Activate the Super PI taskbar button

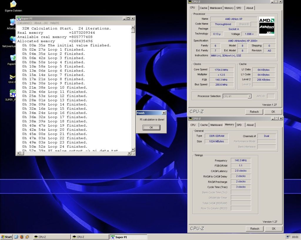click(x=129, y=237)
